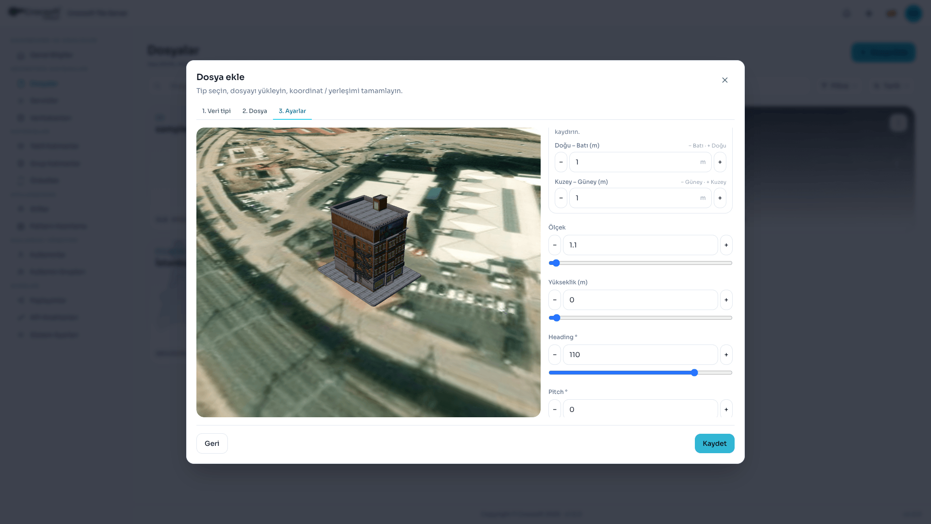Click into the Ölçek input showing 1.1
The width and height of the screenshot is (931, 524).
tap(641, 245)
